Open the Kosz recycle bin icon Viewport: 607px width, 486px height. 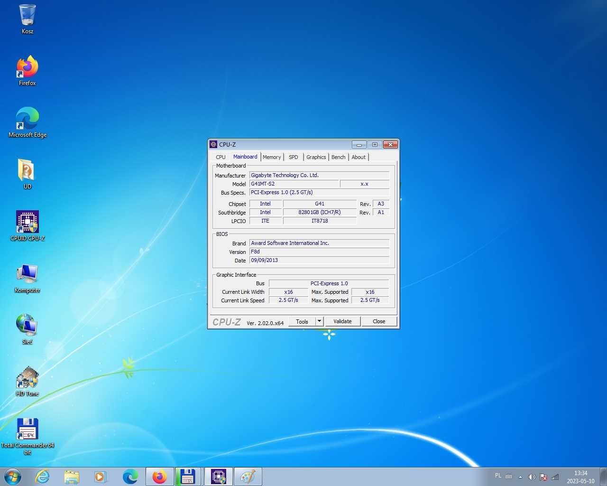[x=28, y=19]
